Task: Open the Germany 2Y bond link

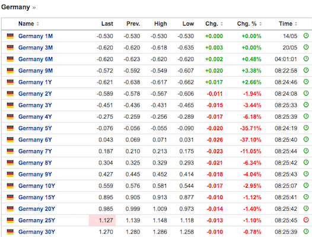Action: point(35,94)
